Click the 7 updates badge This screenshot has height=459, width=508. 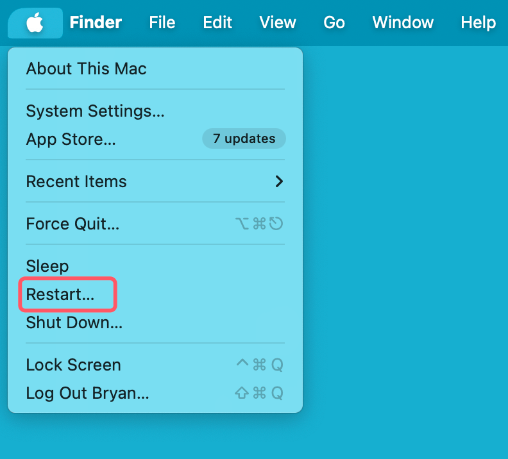click(x=244, y=138)
